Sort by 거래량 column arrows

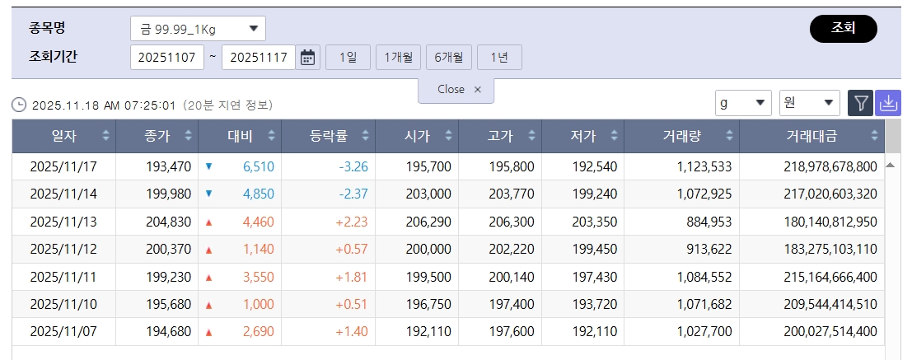730,136
